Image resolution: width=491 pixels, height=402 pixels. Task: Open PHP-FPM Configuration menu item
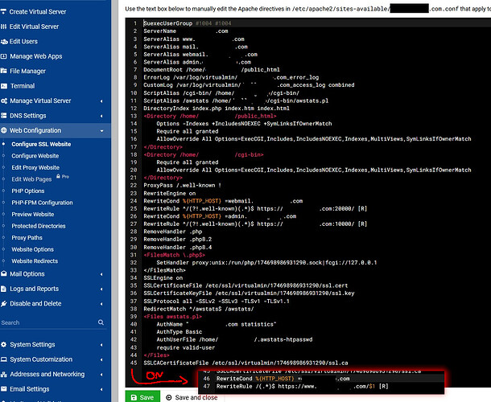click(x=42, y=203)
